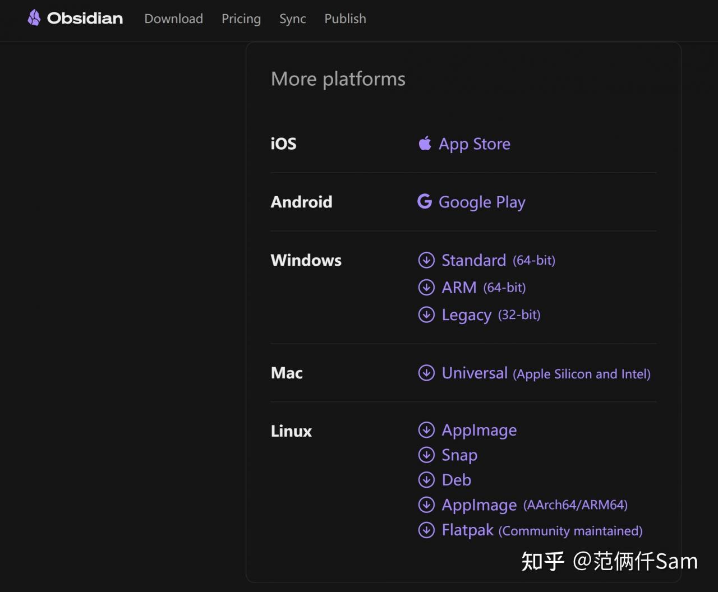Click download icon beside first AppImage
This screenshot has height=592, width=718.
[426, 430]
